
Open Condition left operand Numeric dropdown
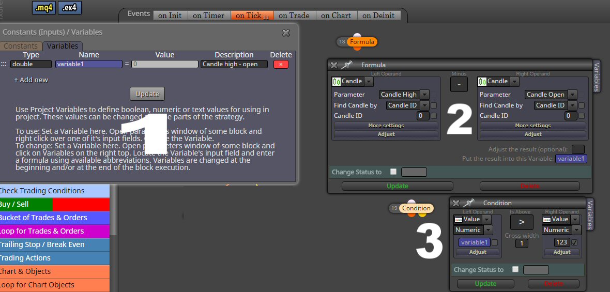click(489, 230)
